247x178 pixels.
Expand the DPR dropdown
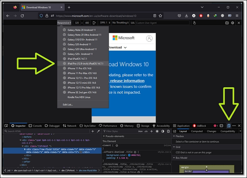pos(104,23)
